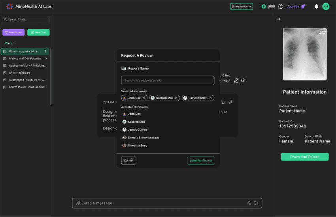Screen dimensions: 336x217
Task: Open the Mediscribe dropdown
Action: point(242,6)
